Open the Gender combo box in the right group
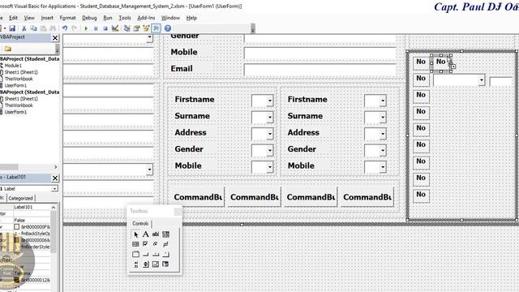 coord(383,150)
